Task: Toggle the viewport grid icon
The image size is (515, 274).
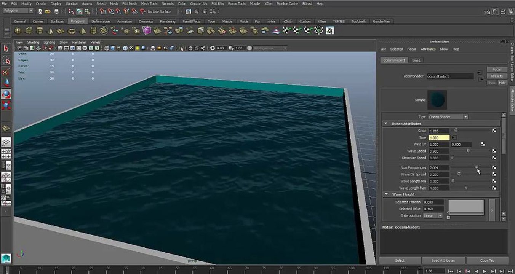Action: pyautogui.click(x=60, y=48)
